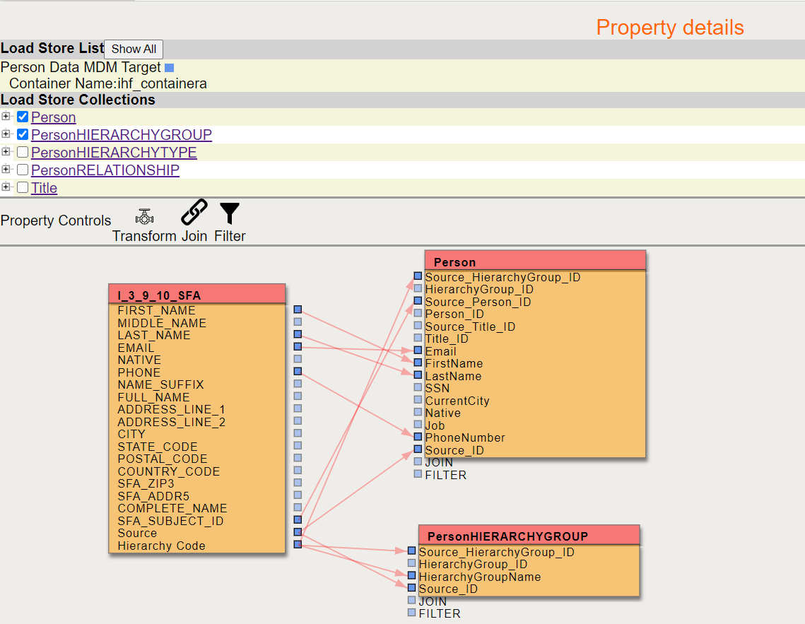Click the Person table header in diagram

[x=535, y=261]
